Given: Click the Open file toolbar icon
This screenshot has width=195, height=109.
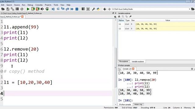Looking at the screenshot, I should tap(3, 9).
